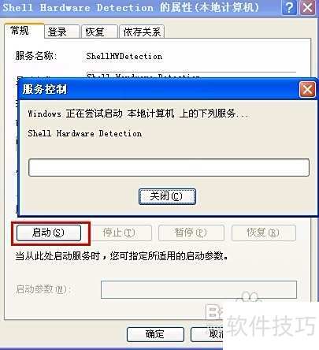
Task: Close the Shell Hardware Detection properties window
Action: 307,7
